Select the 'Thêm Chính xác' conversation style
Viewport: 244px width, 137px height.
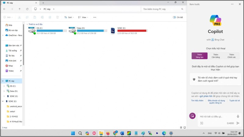coord(232,56)
